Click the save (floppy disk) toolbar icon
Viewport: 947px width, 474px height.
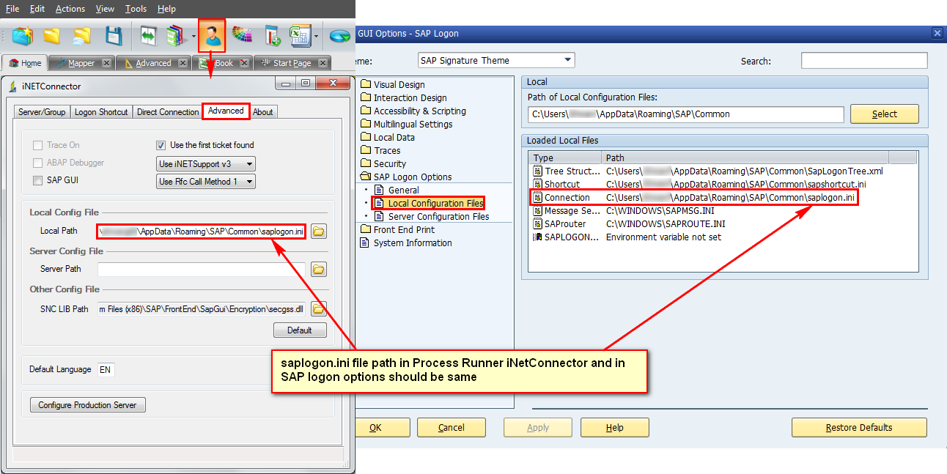click(112, 35)
